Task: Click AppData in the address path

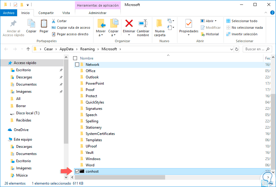Action: pyautogui.click(x=66, y=49)
